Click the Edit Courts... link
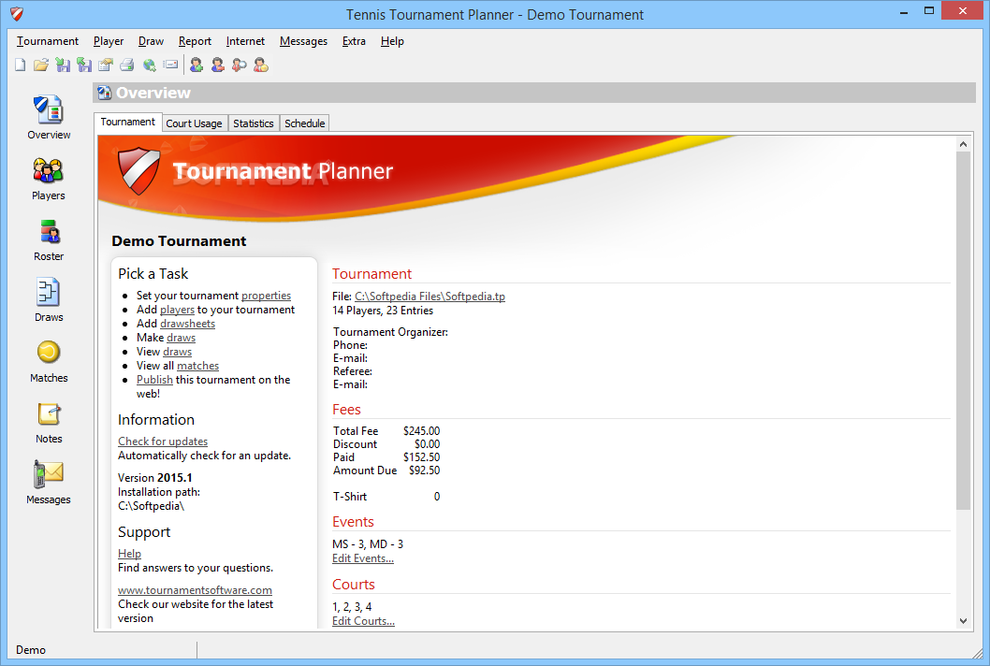The image size is (990, 666). point(364,620)
